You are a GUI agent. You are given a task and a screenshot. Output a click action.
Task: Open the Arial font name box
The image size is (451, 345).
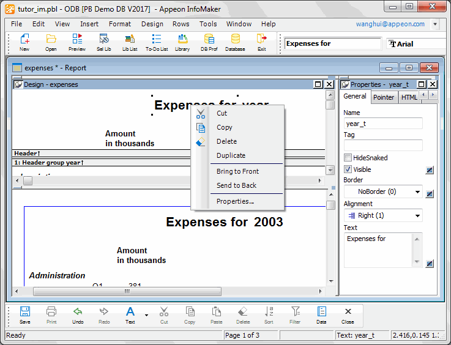pyautogui.click(x=417, y=43)
